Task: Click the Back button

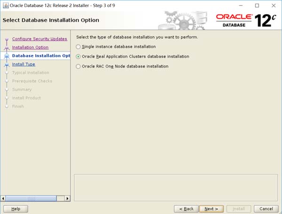Action: coord(186,209)
